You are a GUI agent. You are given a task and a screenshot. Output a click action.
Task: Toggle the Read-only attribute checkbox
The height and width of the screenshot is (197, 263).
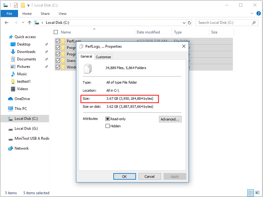point(107,119)
